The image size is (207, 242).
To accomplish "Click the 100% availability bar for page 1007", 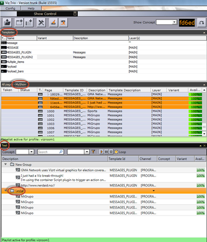I will pyautogui.click(x=195, y=132).
